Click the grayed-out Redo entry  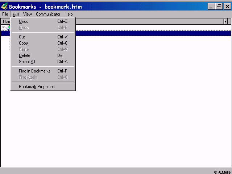click(x=43, y=28)
